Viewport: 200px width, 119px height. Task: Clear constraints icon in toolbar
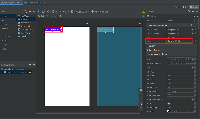pyautogui.click(x=51, y=16)
